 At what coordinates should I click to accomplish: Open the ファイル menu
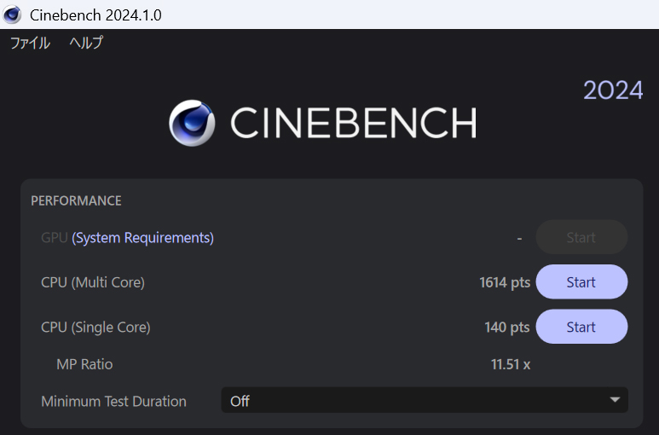[30, 43]
